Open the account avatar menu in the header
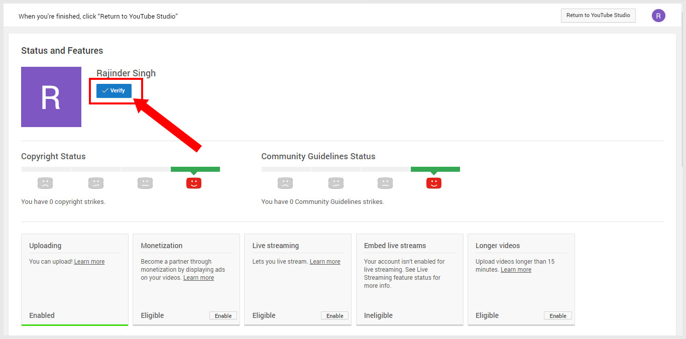The height and width of the screenshot is (339, 686). point(658,16)
